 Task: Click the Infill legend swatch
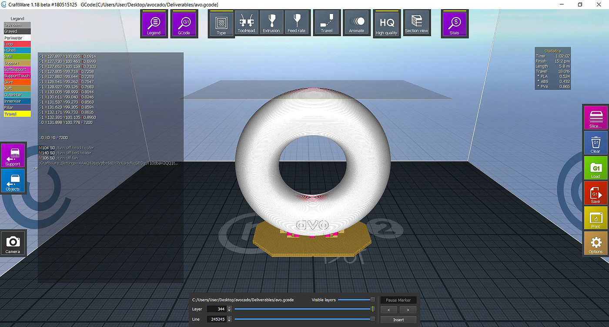pyautogui.click(x=17, y=57)
